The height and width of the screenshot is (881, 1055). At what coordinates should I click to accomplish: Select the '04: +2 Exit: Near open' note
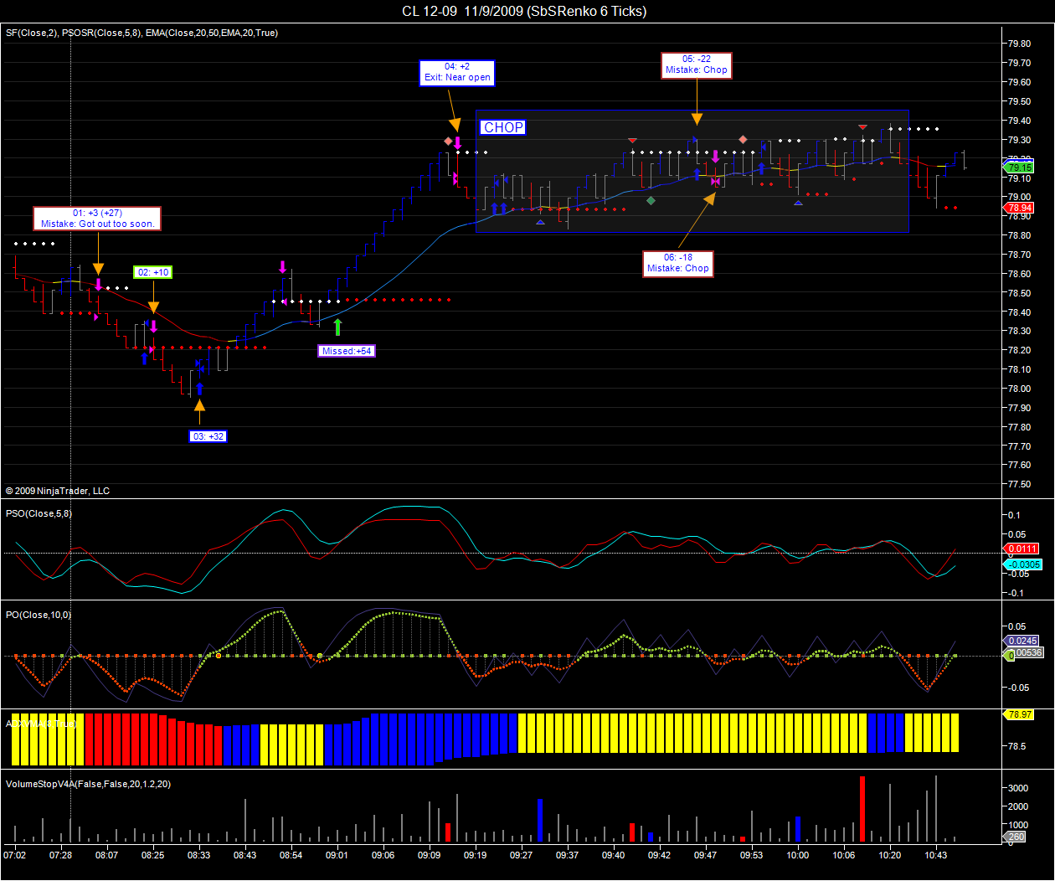[x=457, y=72]
